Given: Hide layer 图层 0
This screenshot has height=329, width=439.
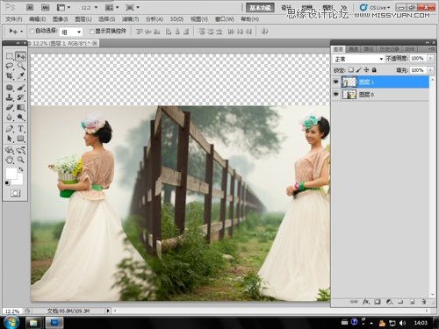Looking at the screenshot, I should 336,94.
